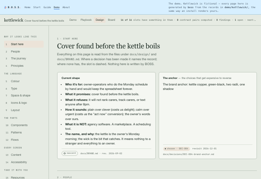Viewport: 261px width, 179px height.
Task: Click docs/BRAND.md rev. 2026-09-02 text
Action: pos(101,153)
